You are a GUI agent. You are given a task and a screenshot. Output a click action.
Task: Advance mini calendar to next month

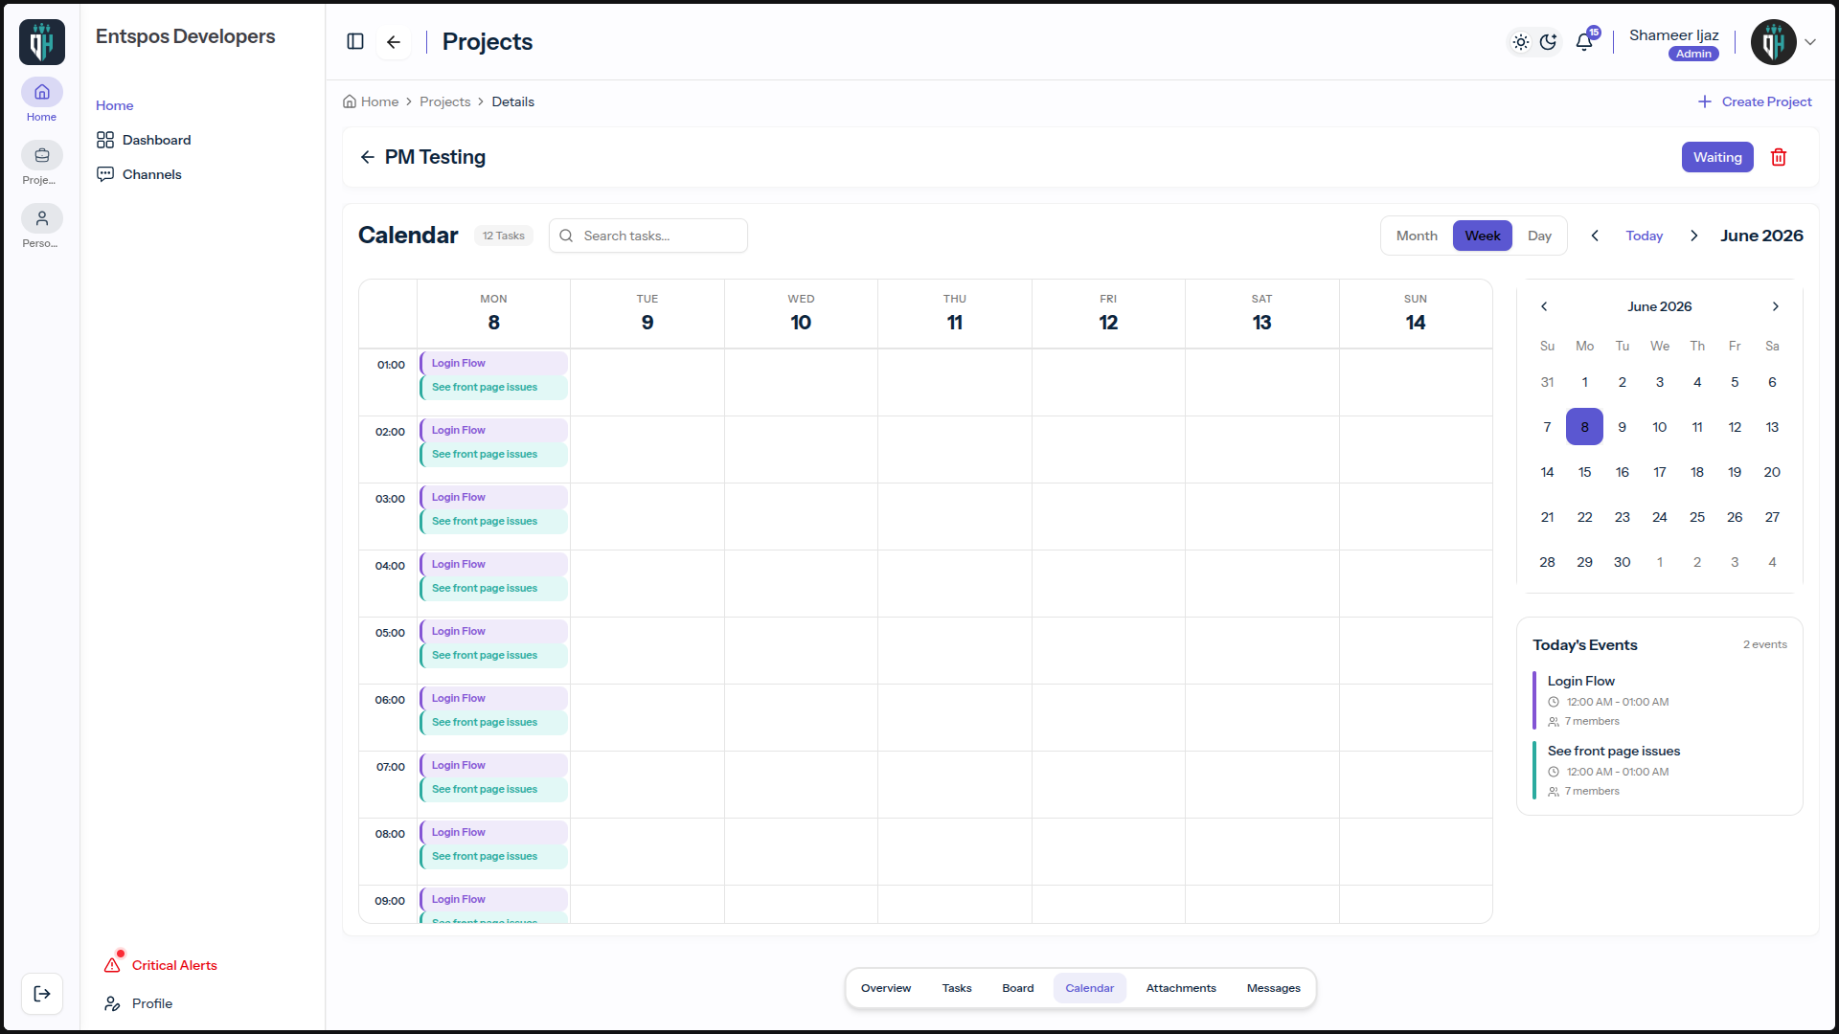click(1776, 306)
